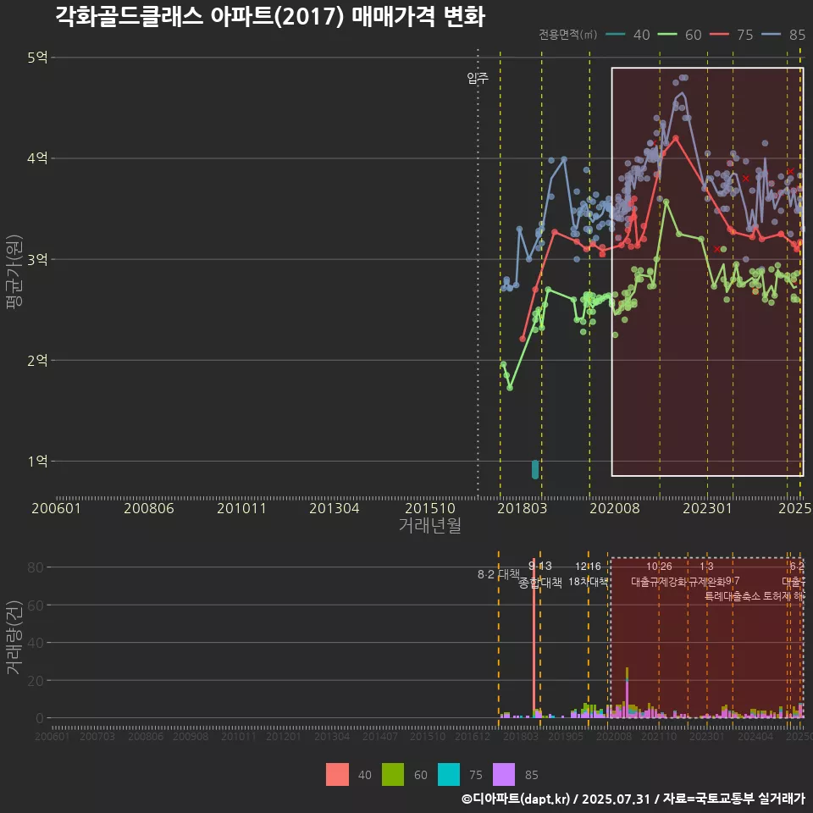Click 201304 on the price chart axis
Screen dimensions: 813x813
coord(335,508)
